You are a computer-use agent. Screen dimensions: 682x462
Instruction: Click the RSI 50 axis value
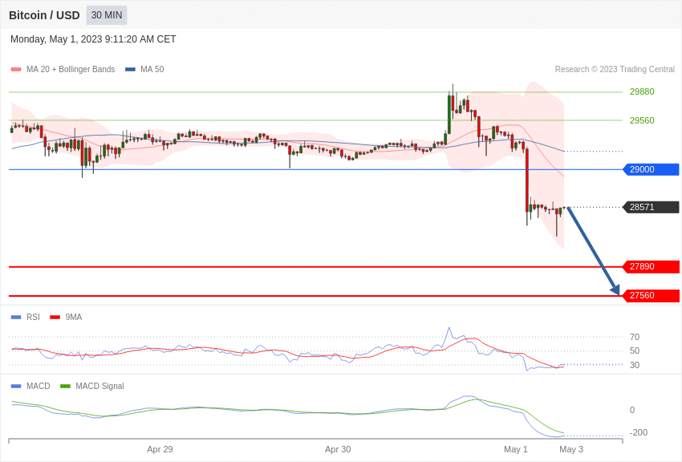tap(635, 351)
